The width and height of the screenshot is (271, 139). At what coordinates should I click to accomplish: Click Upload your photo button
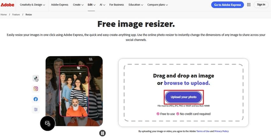click(184, 97)
